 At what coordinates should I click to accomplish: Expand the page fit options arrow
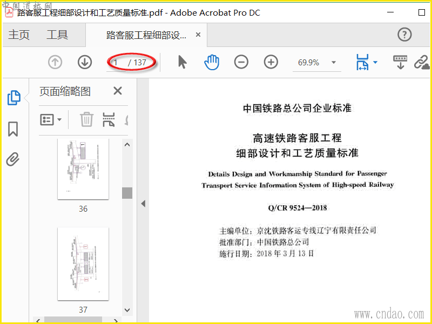point(375,62)
